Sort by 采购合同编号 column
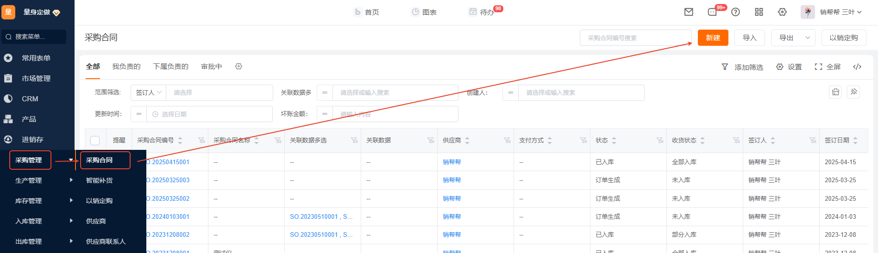This screenshot has height=253, width=878. [x=180, y=141]
